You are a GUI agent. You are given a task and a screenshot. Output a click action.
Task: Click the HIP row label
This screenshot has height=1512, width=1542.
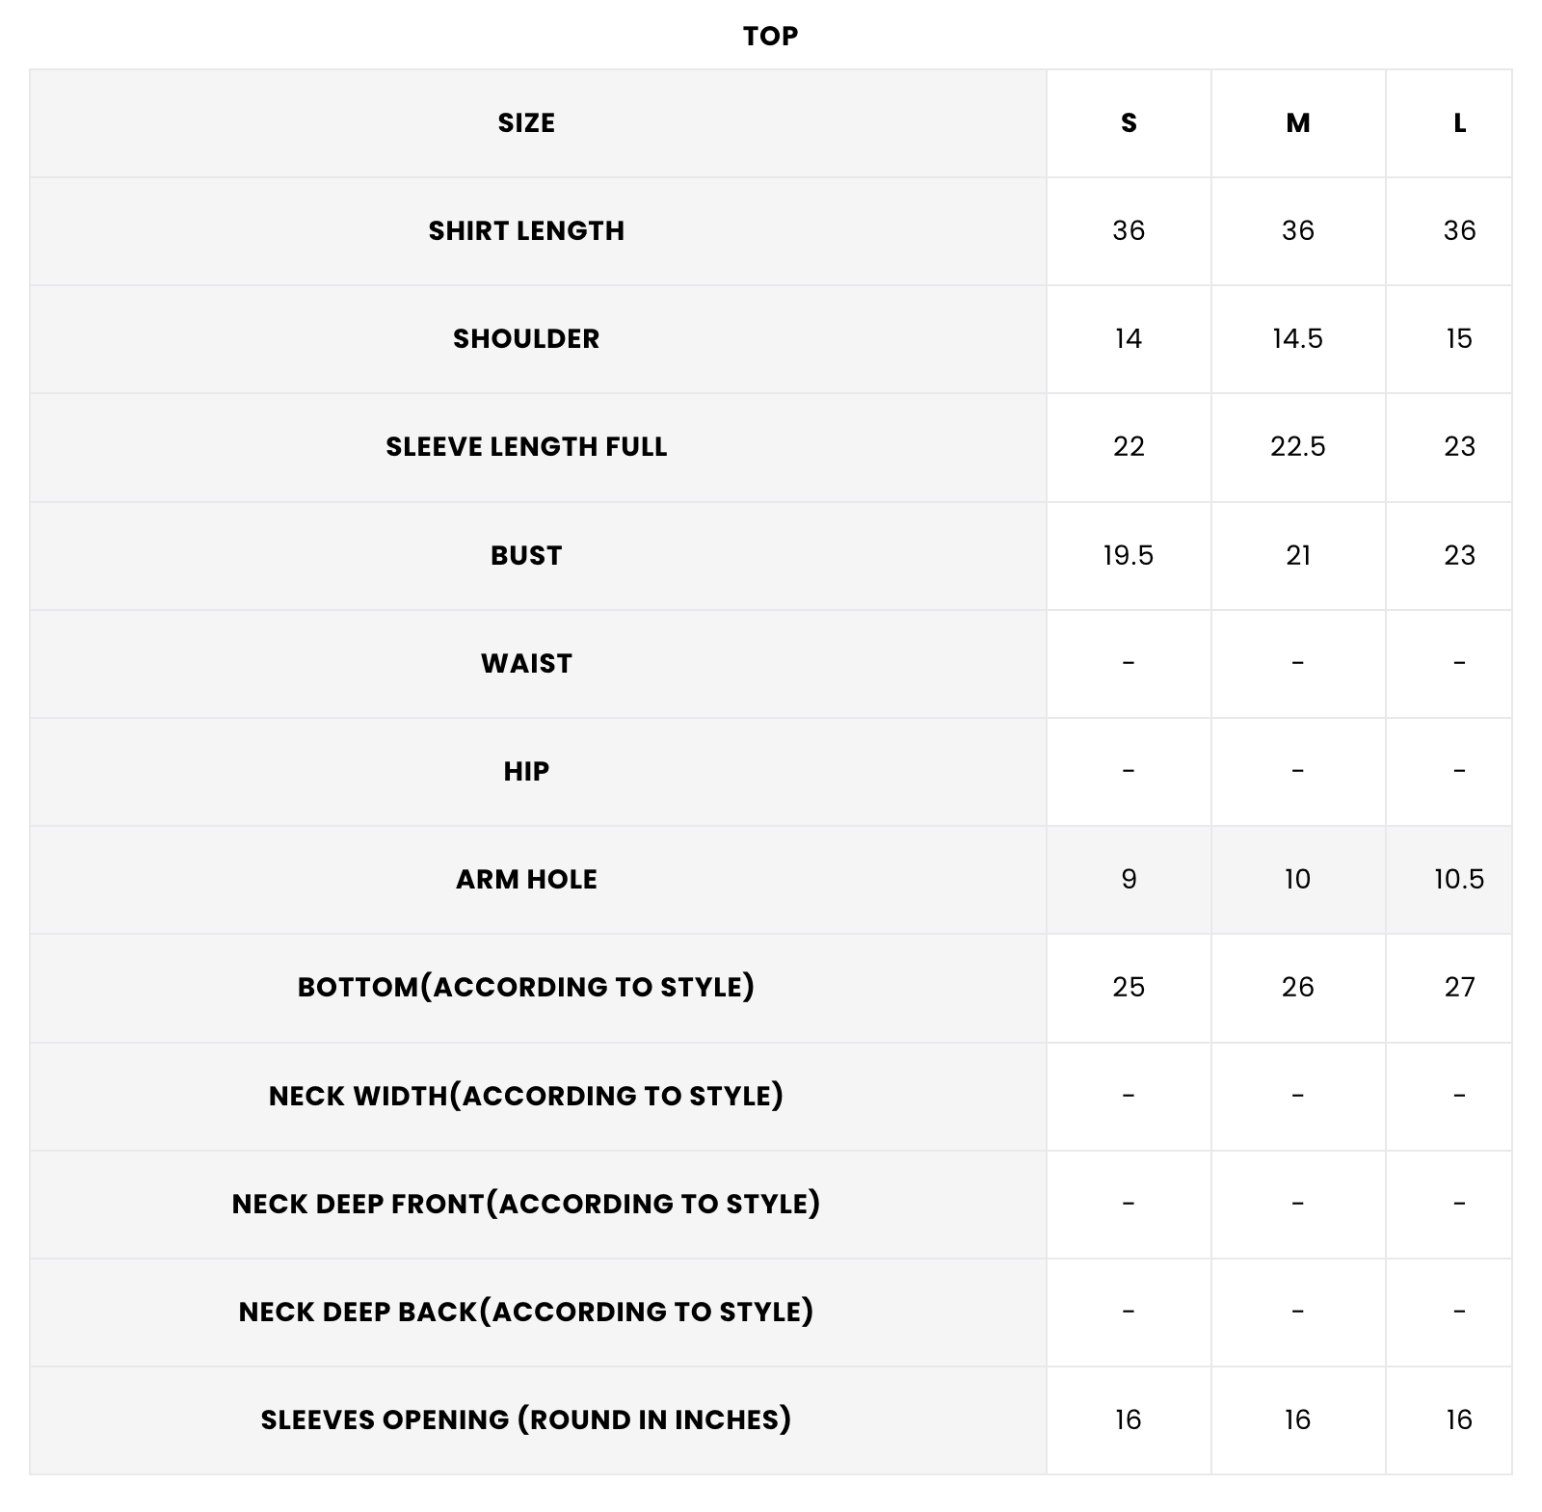point(526,771)
